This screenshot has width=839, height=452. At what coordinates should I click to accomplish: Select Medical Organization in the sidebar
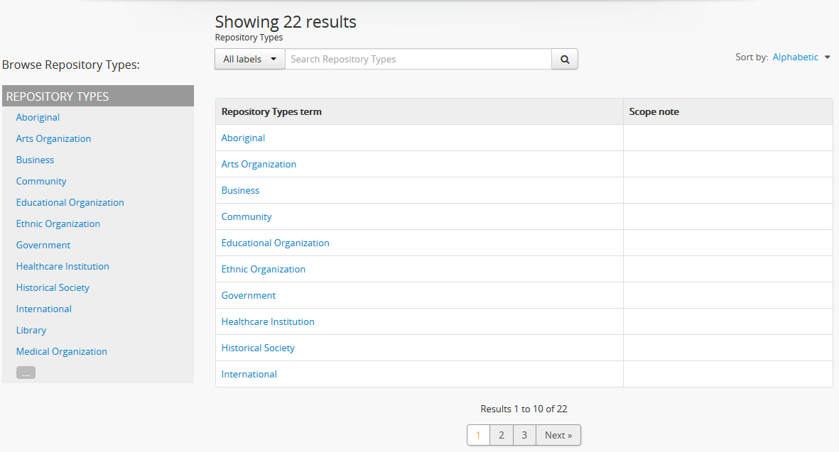coord(62,351)
